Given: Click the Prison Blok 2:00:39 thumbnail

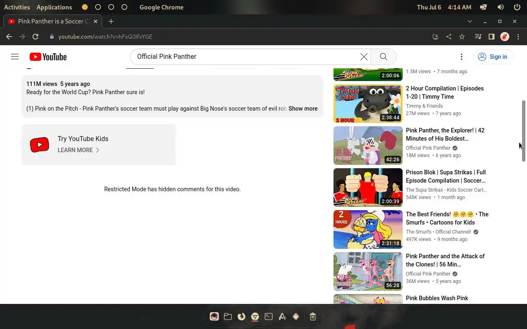Looking at the screenshot, I should coord(368,188).
